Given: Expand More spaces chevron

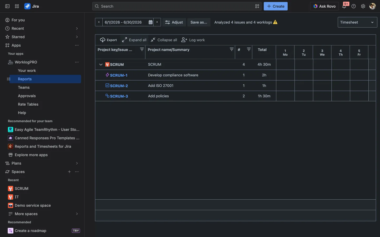Looking at the screenshot, I should pos(77,214).
